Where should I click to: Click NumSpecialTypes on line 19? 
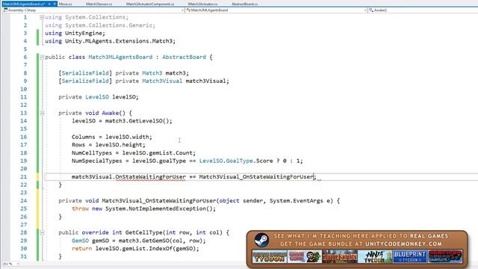tap(96, 161)
